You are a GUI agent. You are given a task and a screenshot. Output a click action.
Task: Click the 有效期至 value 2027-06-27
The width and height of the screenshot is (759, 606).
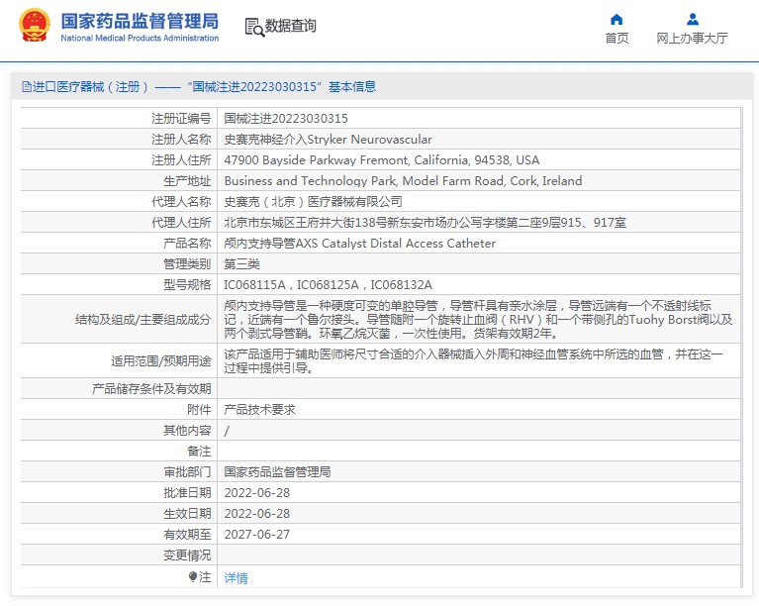[257, 535]
